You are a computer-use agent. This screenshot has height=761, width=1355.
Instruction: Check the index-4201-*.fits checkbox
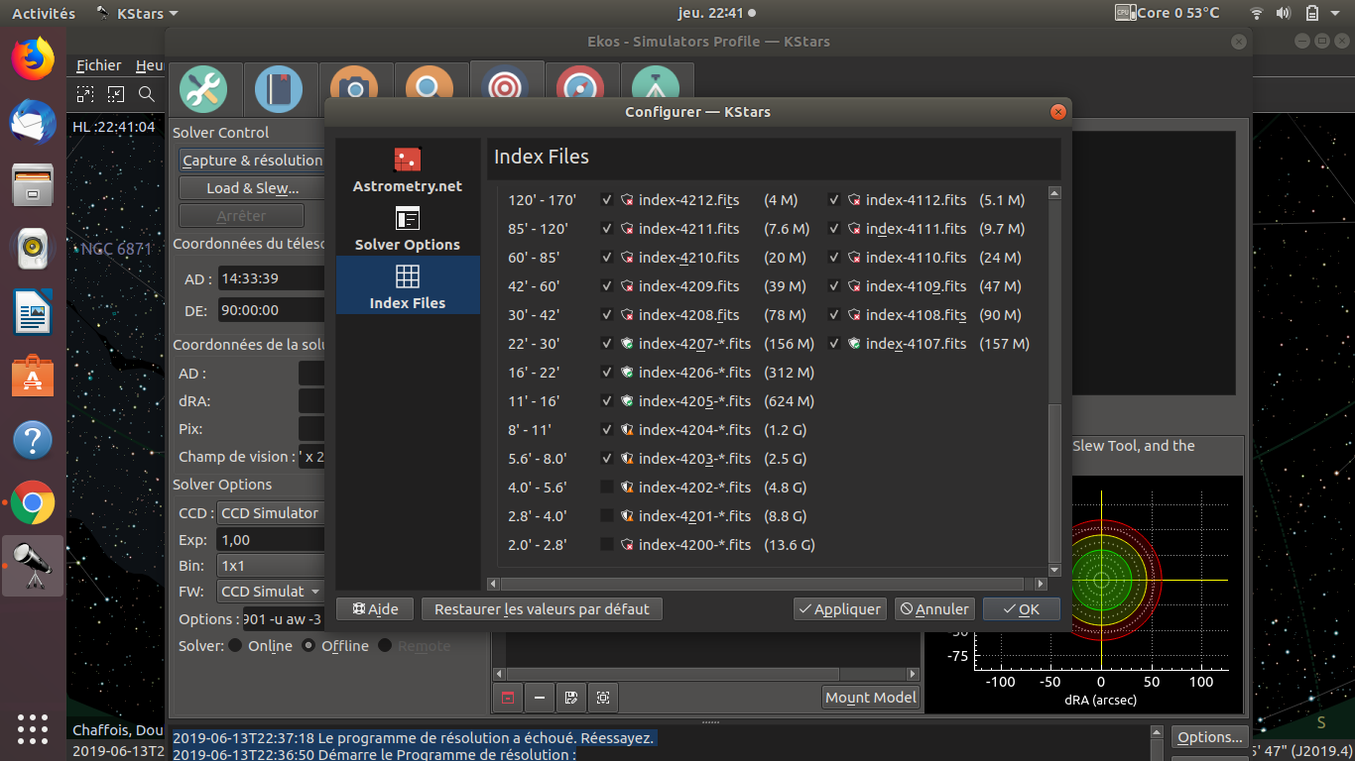[x=607, y=516]
